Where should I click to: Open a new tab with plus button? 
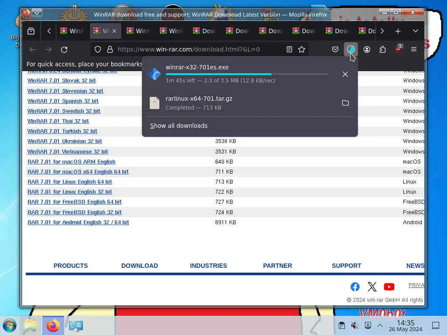click(398, 31)
